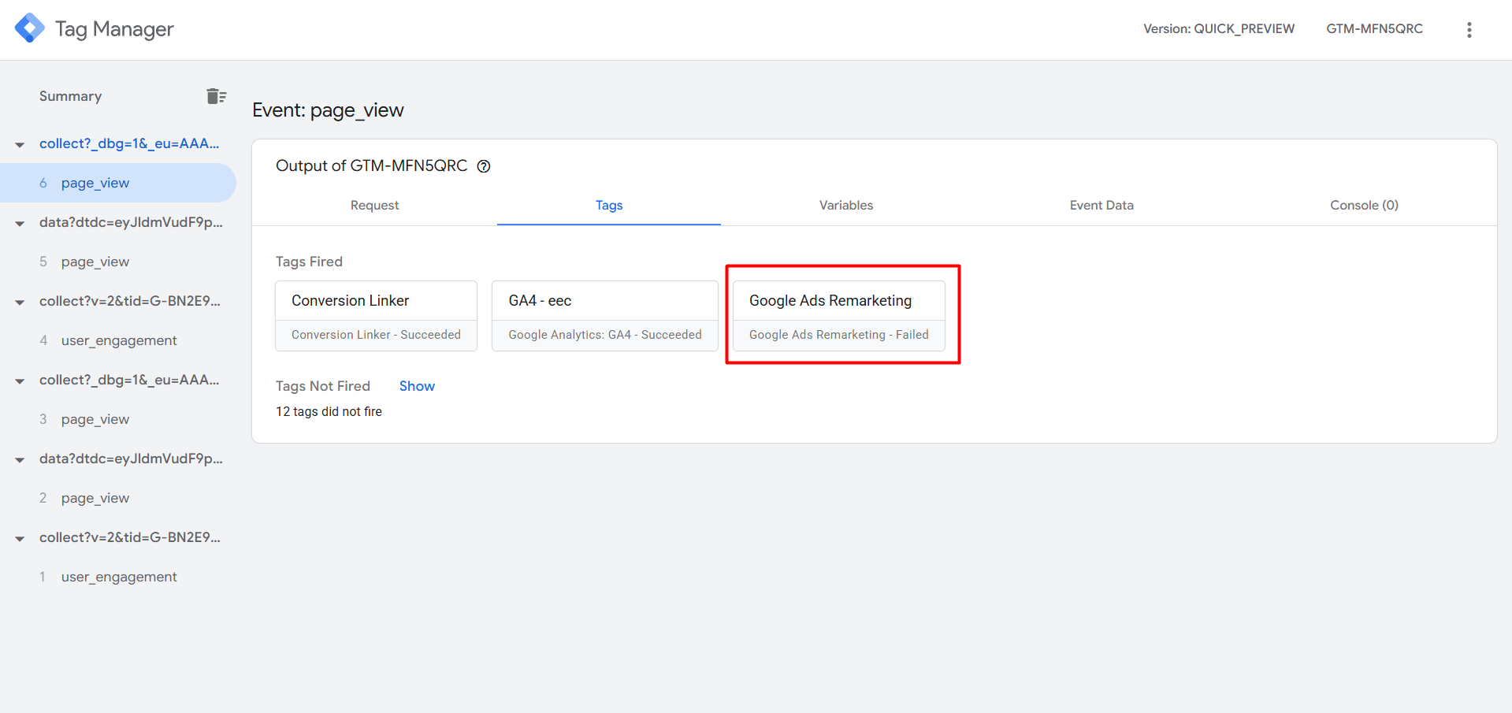
Task: Collapse the second data?dtdc=eyJ group arrow
Action: pyautogui.click(x=20, y=459)
